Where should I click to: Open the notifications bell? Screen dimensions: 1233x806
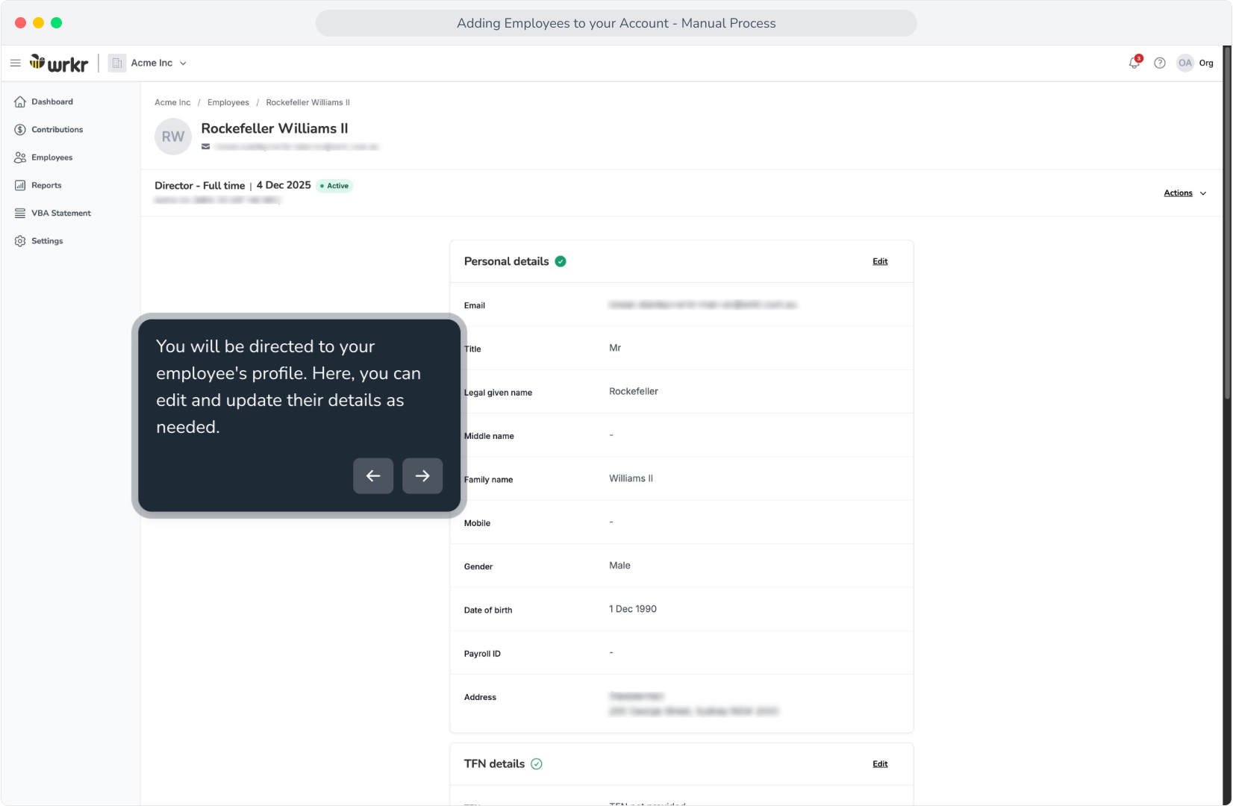coord(1134,63)
